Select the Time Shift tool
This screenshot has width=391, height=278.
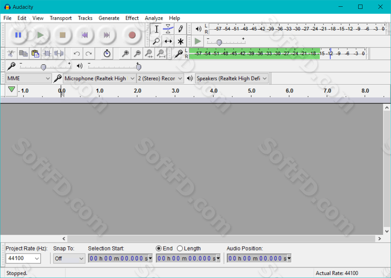click(168, 41)
